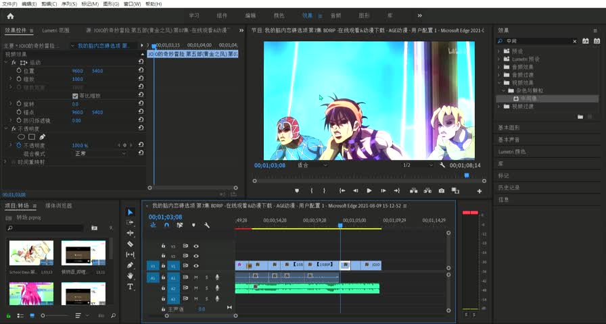Show more workspaces overflow chevron

click(x=420, y=16)
